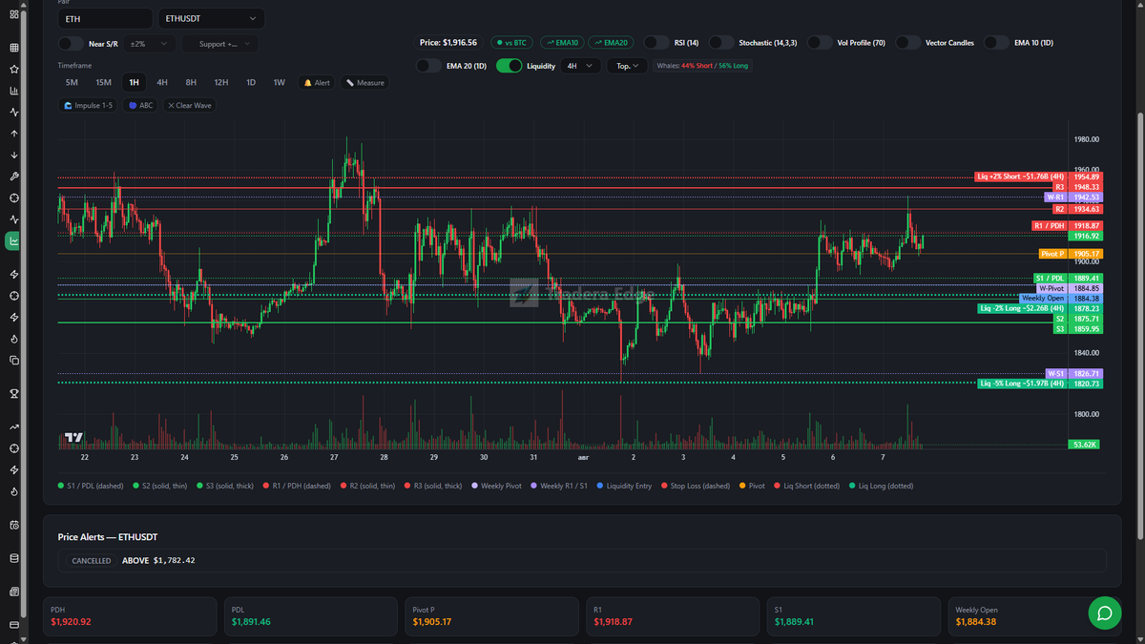Click the PDH $1,920.92 card

click(129, 616)
